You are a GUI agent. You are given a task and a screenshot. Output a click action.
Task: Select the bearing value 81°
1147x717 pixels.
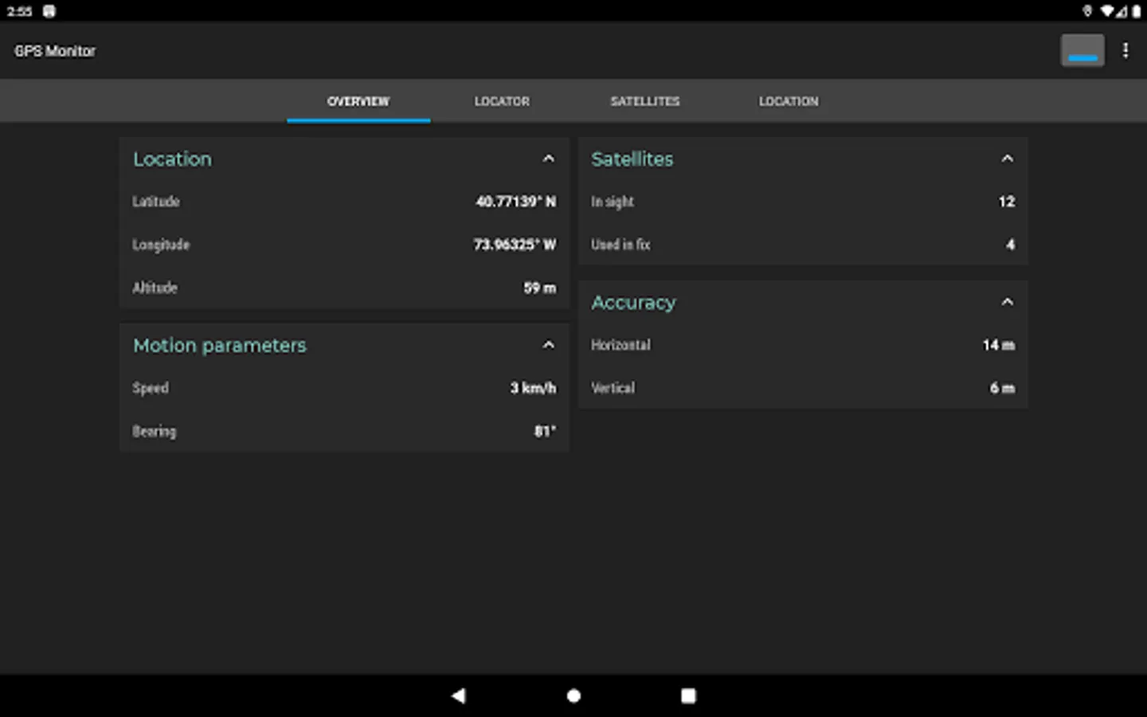545,431
